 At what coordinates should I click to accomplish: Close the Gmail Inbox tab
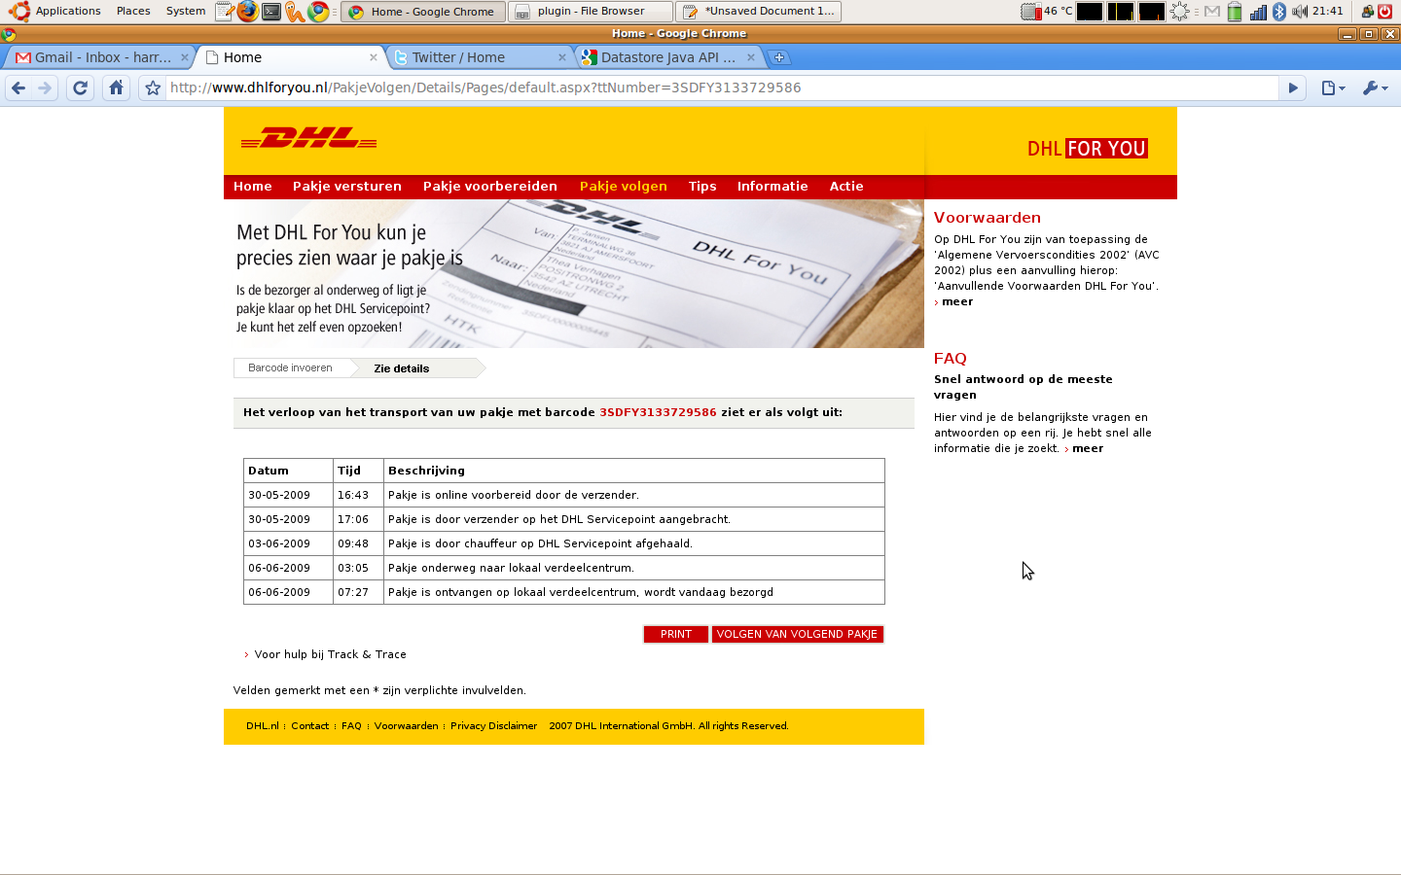point(185,57)
